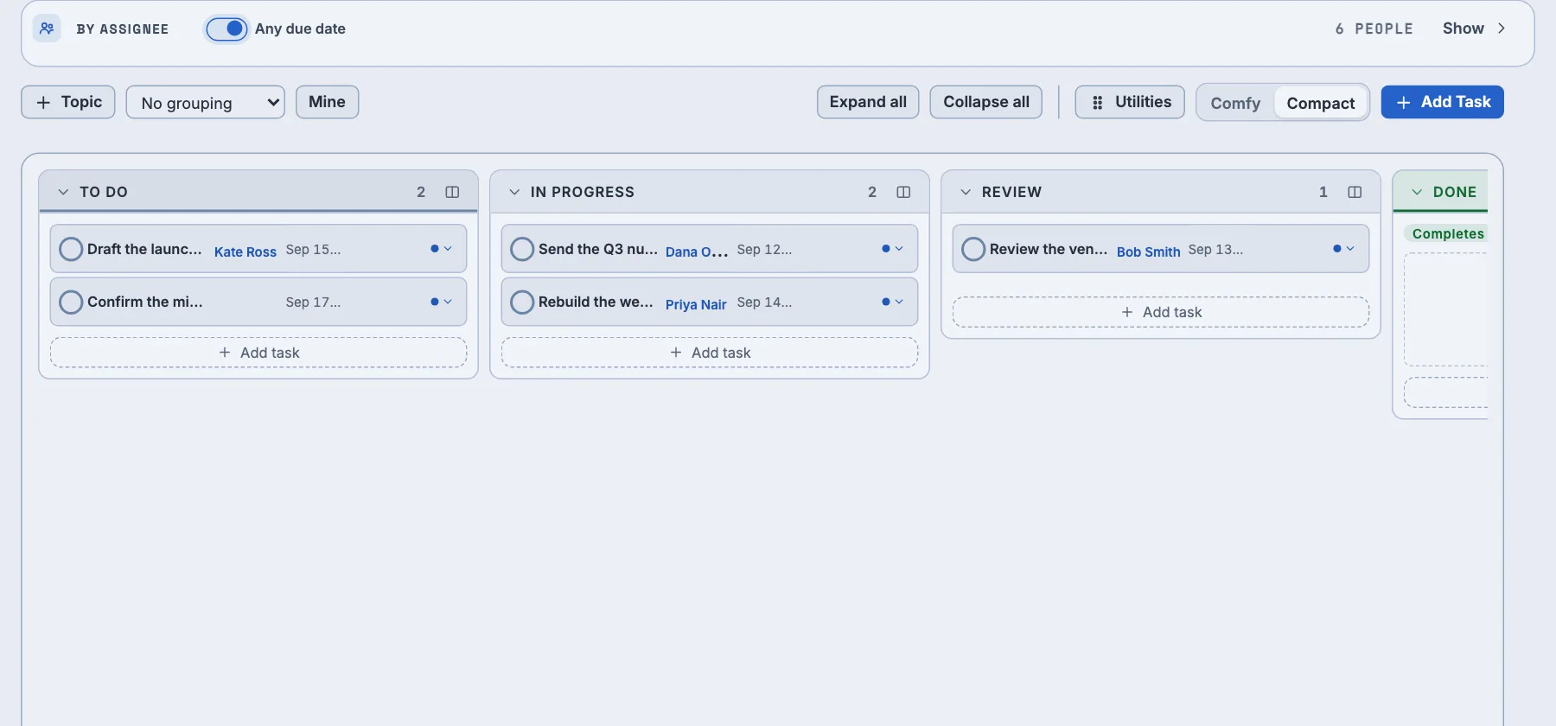Click the Dana O... assignee link

(697, 252)
